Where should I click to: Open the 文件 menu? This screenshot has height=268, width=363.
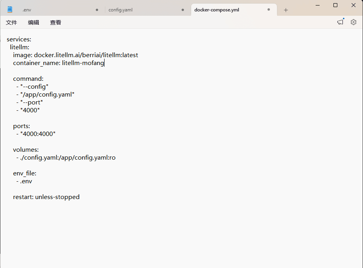tap(11, 22)
